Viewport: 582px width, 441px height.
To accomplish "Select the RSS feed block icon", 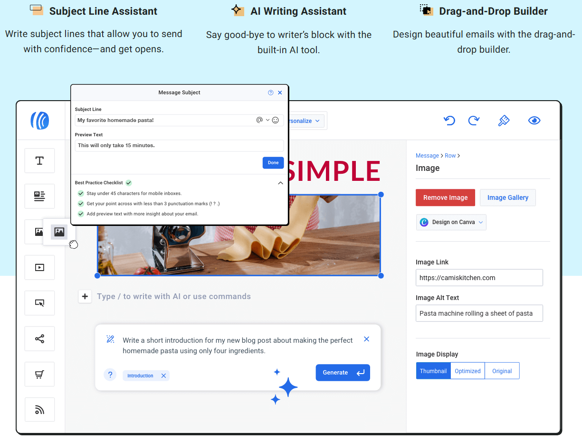I will click(x=39, y=410).
